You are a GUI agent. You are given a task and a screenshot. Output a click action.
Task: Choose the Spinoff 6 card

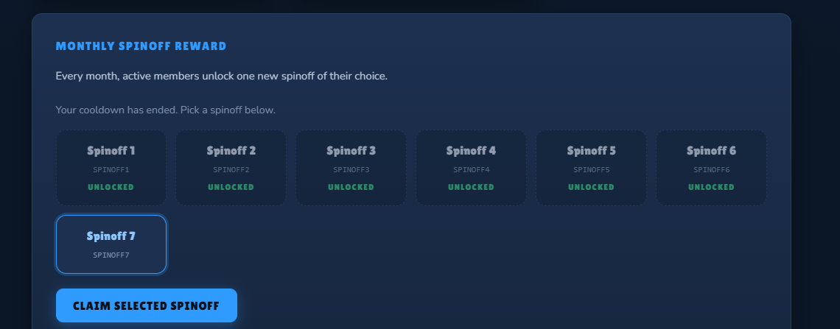(x=711, y=168)
